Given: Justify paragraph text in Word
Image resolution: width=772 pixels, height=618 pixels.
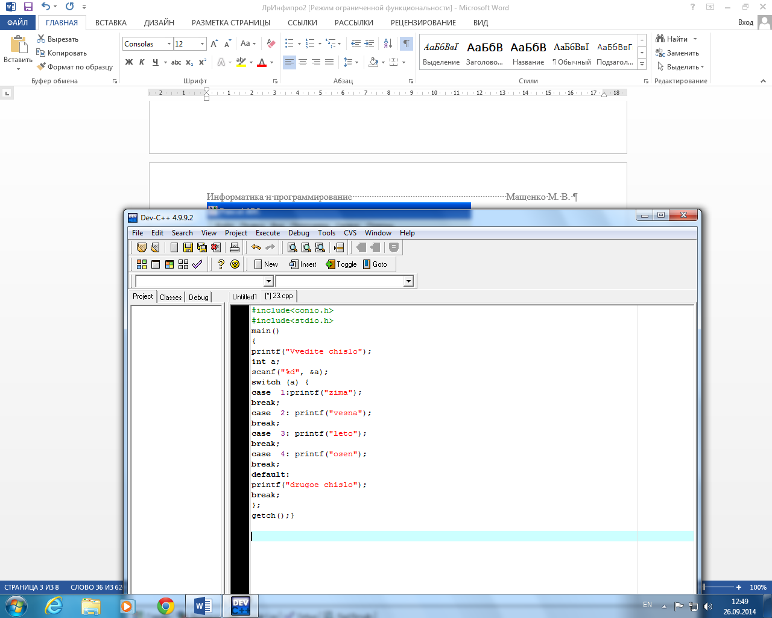Looking at the screenshot, I should (329, 62).
